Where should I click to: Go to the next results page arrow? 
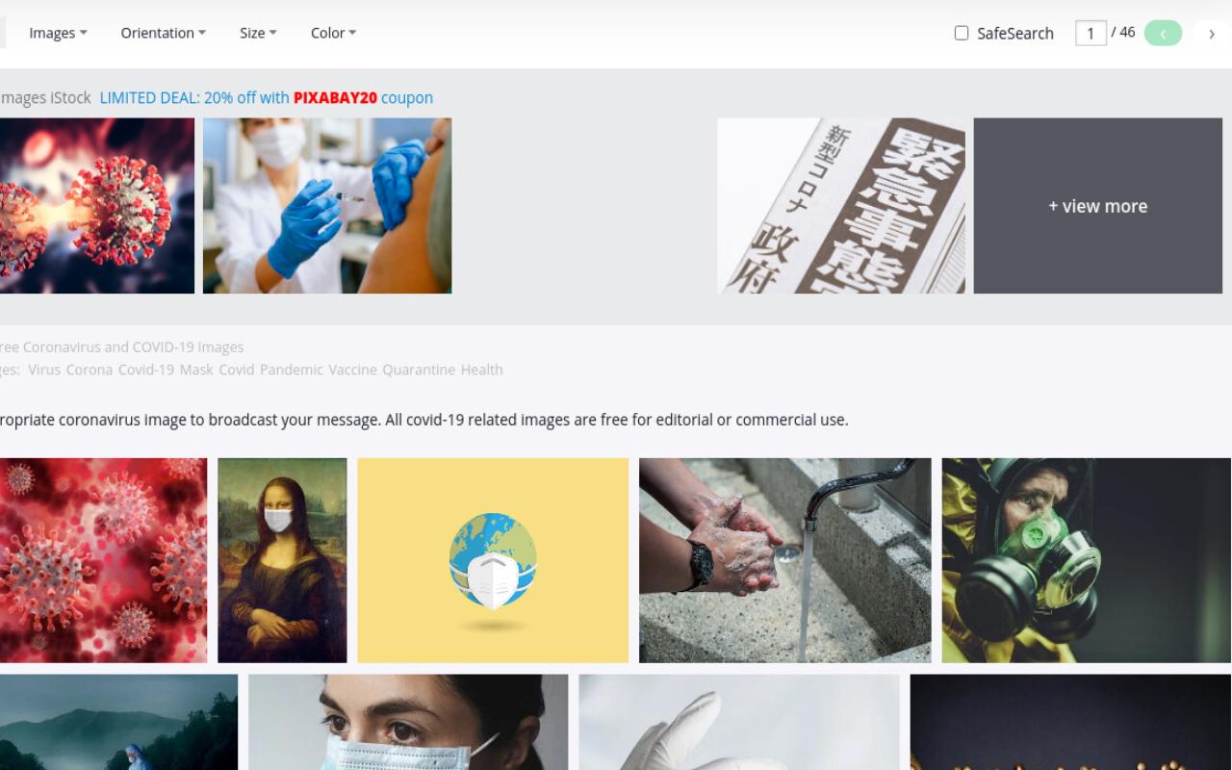[x=1212, y=33]
